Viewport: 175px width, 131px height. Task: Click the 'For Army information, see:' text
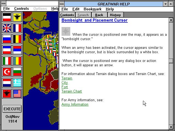coord(82,100)
